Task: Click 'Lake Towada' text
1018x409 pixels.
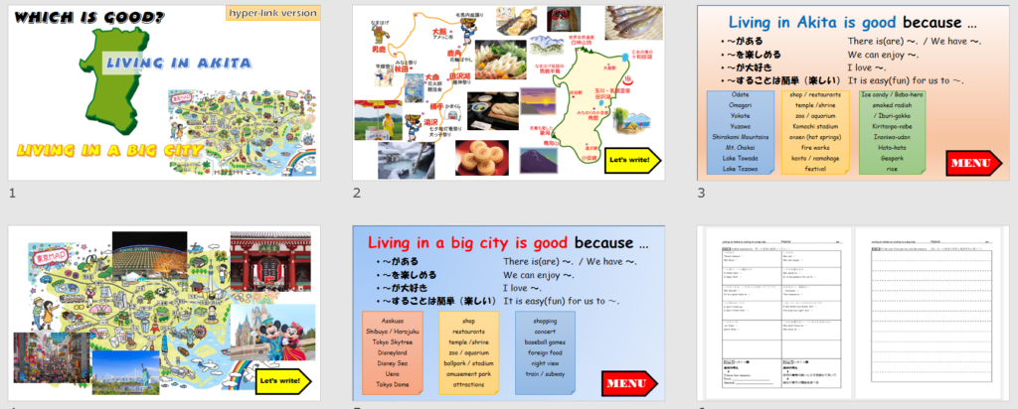Action: 740,158
